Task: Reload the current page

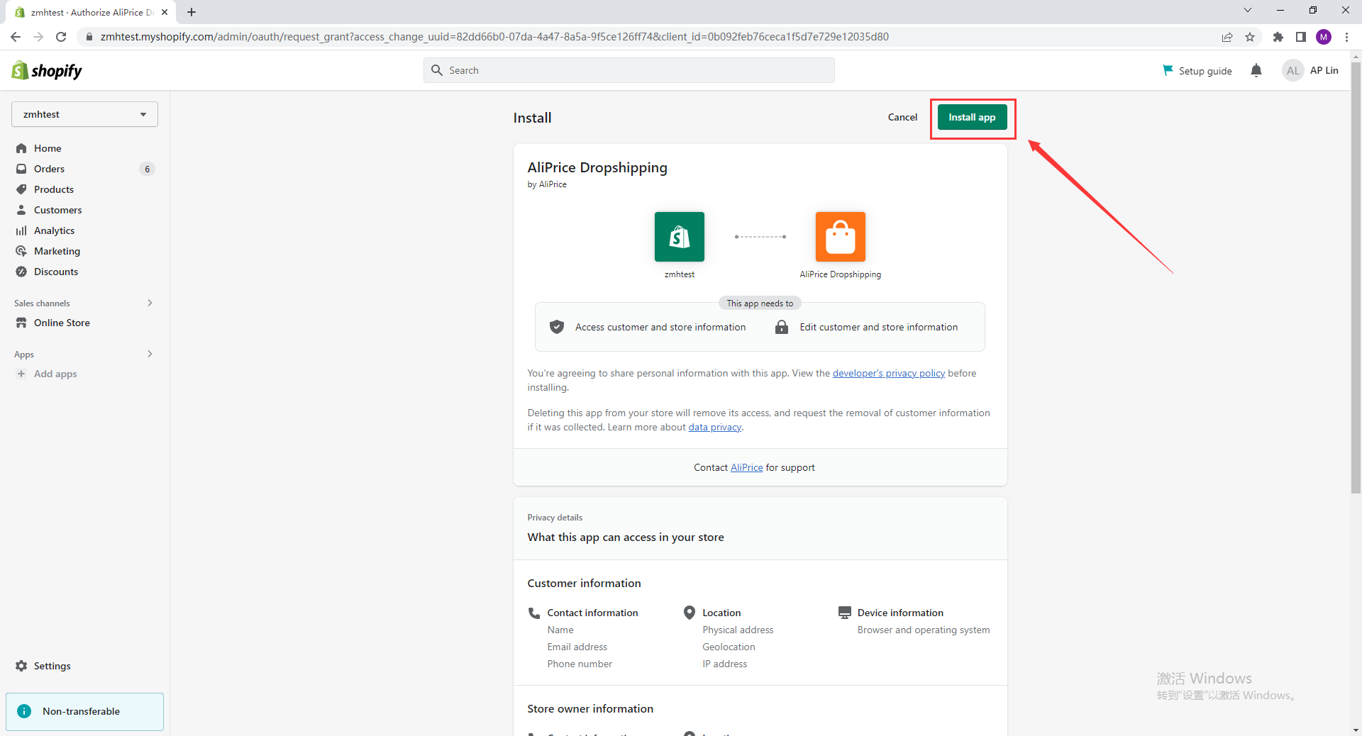Action: coord(61,37)
